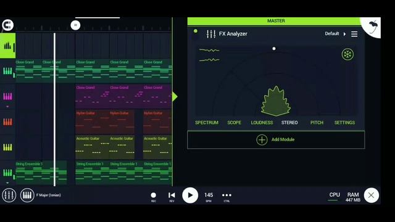This screenshot has height=222, width=395.
Task: Open the SETTINGS tab
Action: click(344, 123)
